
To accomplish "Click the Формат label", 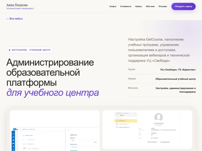I will pyautogui.click(x=132, y=79).
